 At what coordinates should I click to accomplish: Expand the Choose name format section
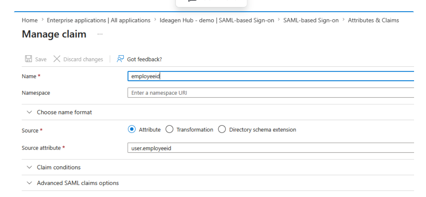(x=64, y=112)
